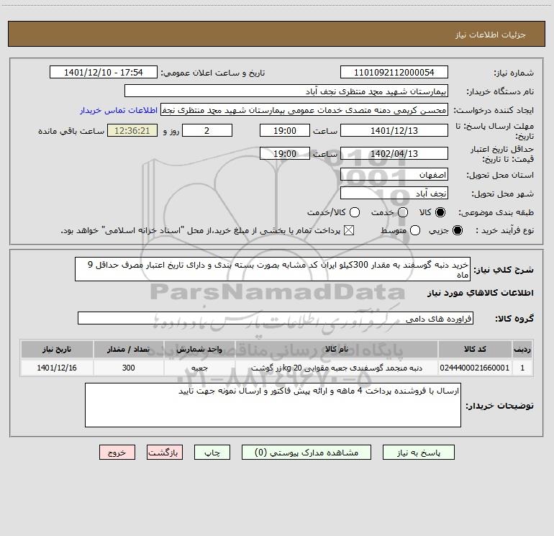Click the remaining time field 12:36:21
The width and height of the screenshot is (554, 536).
(x=132, y=130)
